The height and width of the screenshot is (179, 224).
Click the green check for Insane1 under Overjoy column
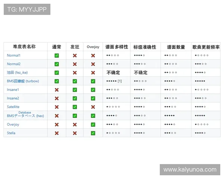coord(93,90)
